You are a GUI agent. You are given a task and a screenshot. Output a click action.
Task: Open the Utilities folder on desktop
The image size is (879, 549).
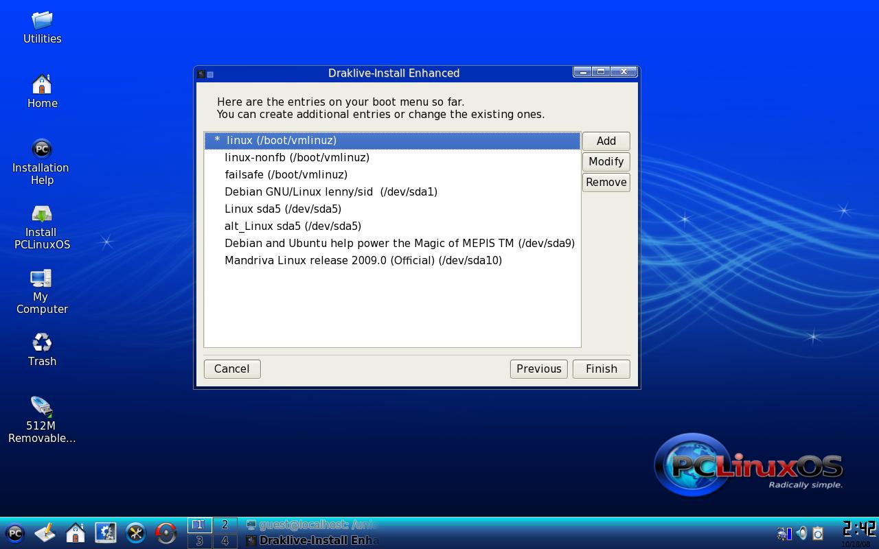[42, 27]
